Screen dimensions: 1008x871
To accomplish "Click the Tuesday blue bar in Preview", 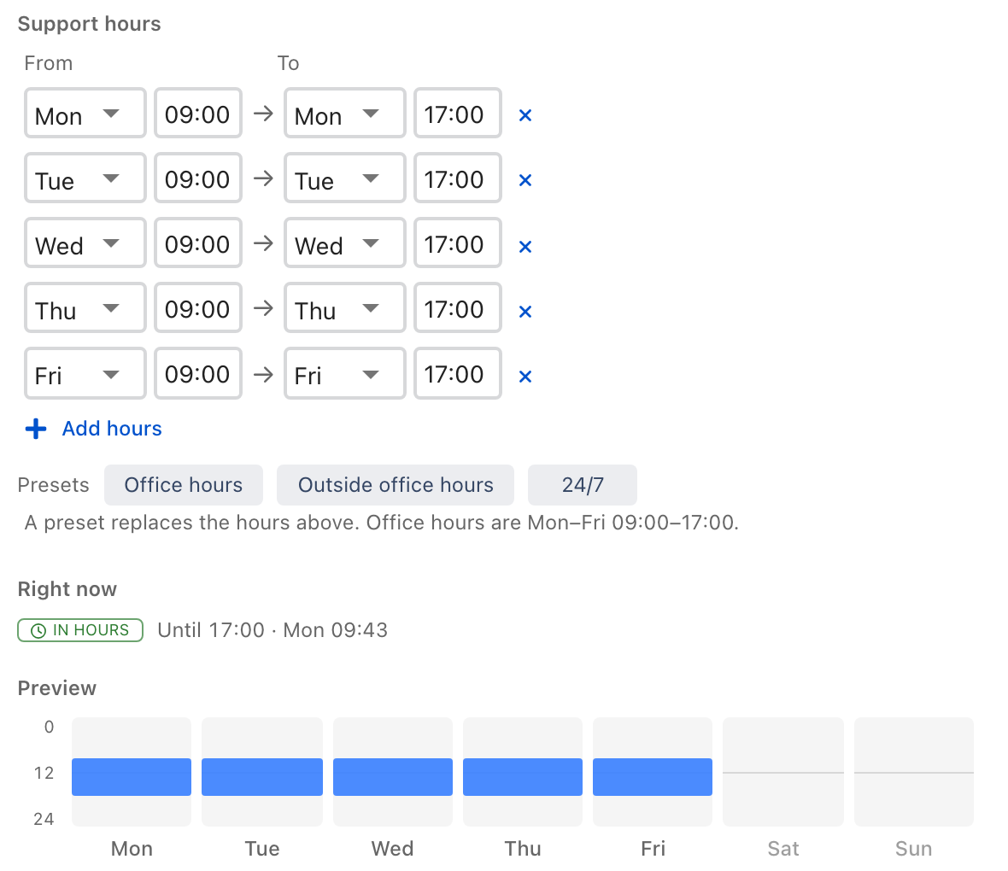I will (x=262, y=777).
